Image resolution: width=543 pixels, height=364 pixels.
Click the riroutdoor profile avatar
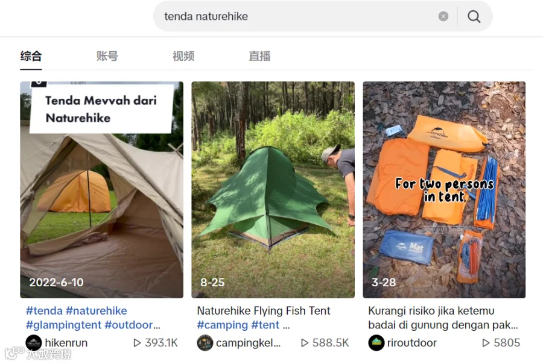coord(376,343)
